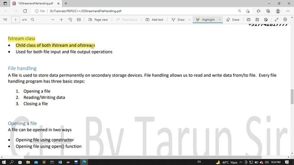
Task: Open the notification center icon
Action: (x=287, y=162)
